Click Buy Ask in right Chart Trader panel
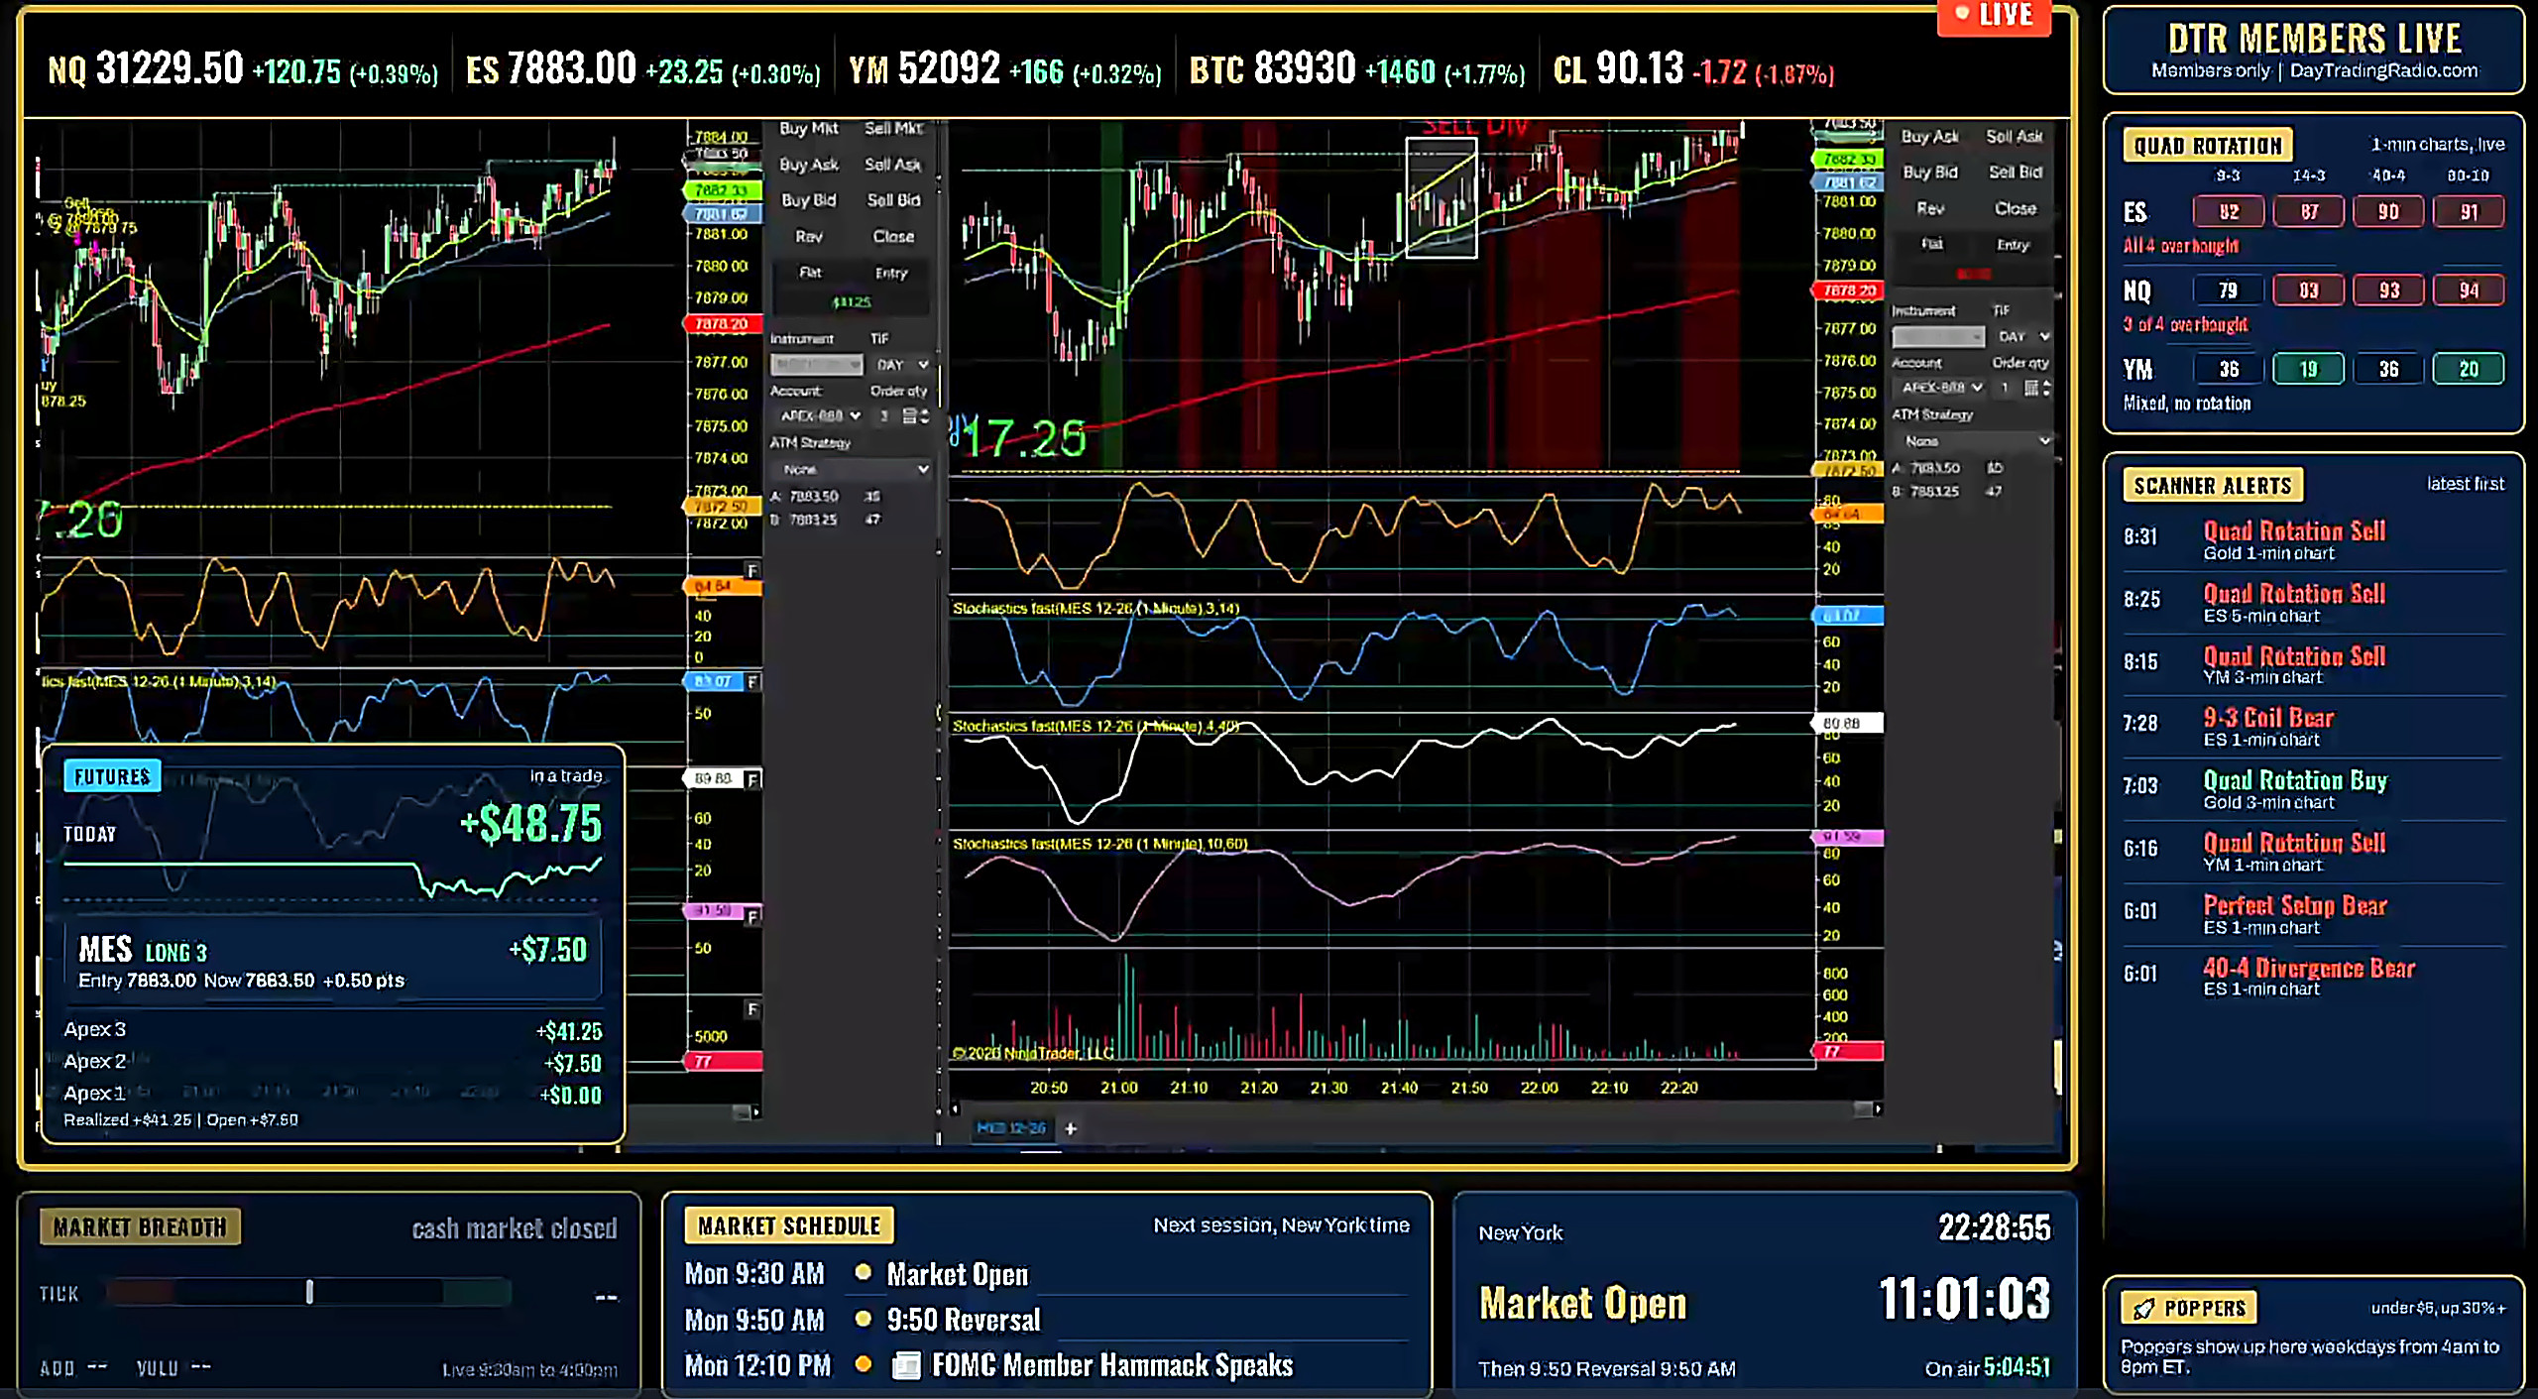Screen dimensions: 2538x1399 click(1930, 137)
